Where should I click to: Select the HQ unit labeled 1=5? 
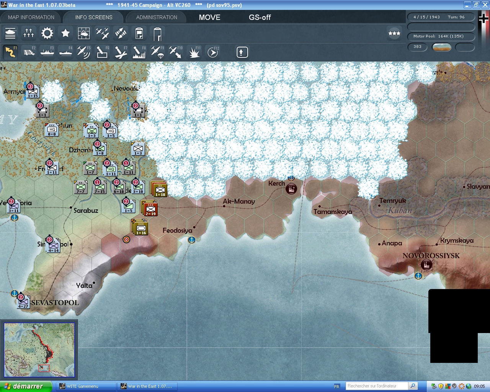111,131
